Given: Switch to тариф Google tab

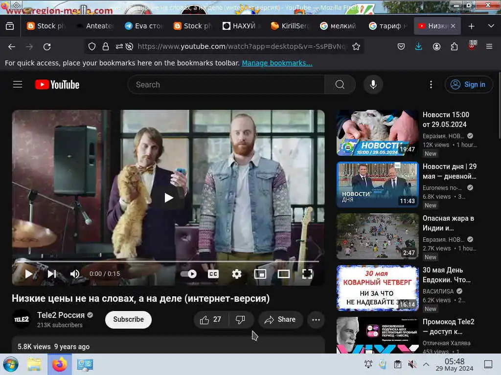Looking at the screenshot, I should pyautogui.click(x=388, y=26).
